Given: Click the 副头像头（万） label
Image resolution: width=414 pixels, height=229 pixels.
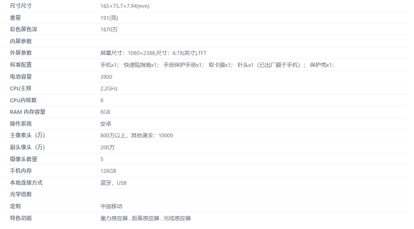Looking at the screenshot, I should point(28,147).
